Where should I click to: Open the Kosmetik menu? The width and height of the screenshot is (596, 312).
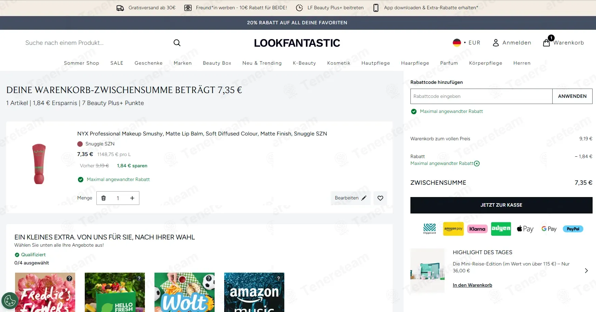point(339,63)
